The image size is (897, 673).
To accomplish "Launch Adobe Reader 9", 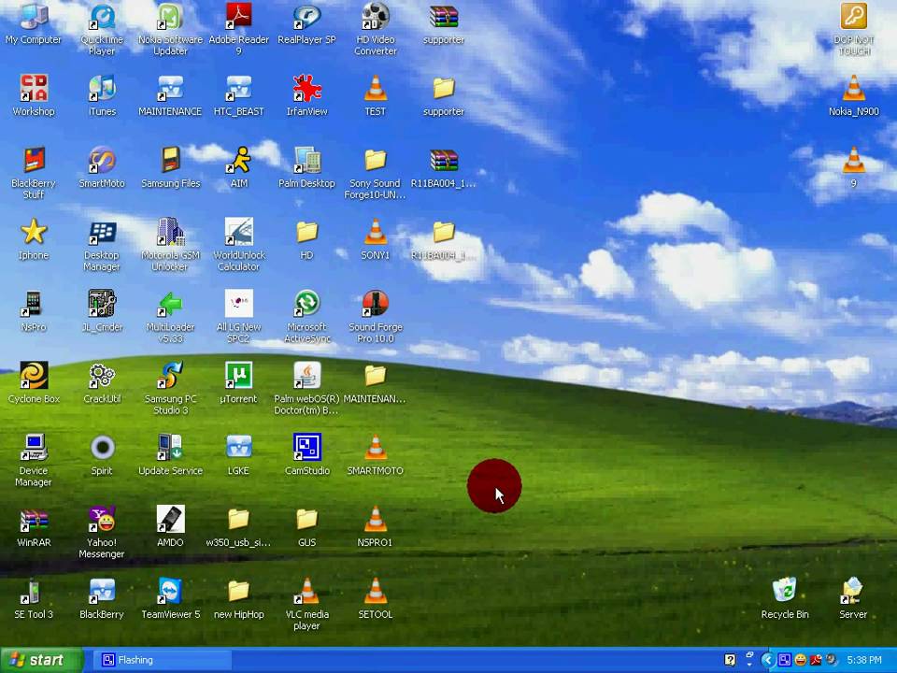I will click(238, 17).
